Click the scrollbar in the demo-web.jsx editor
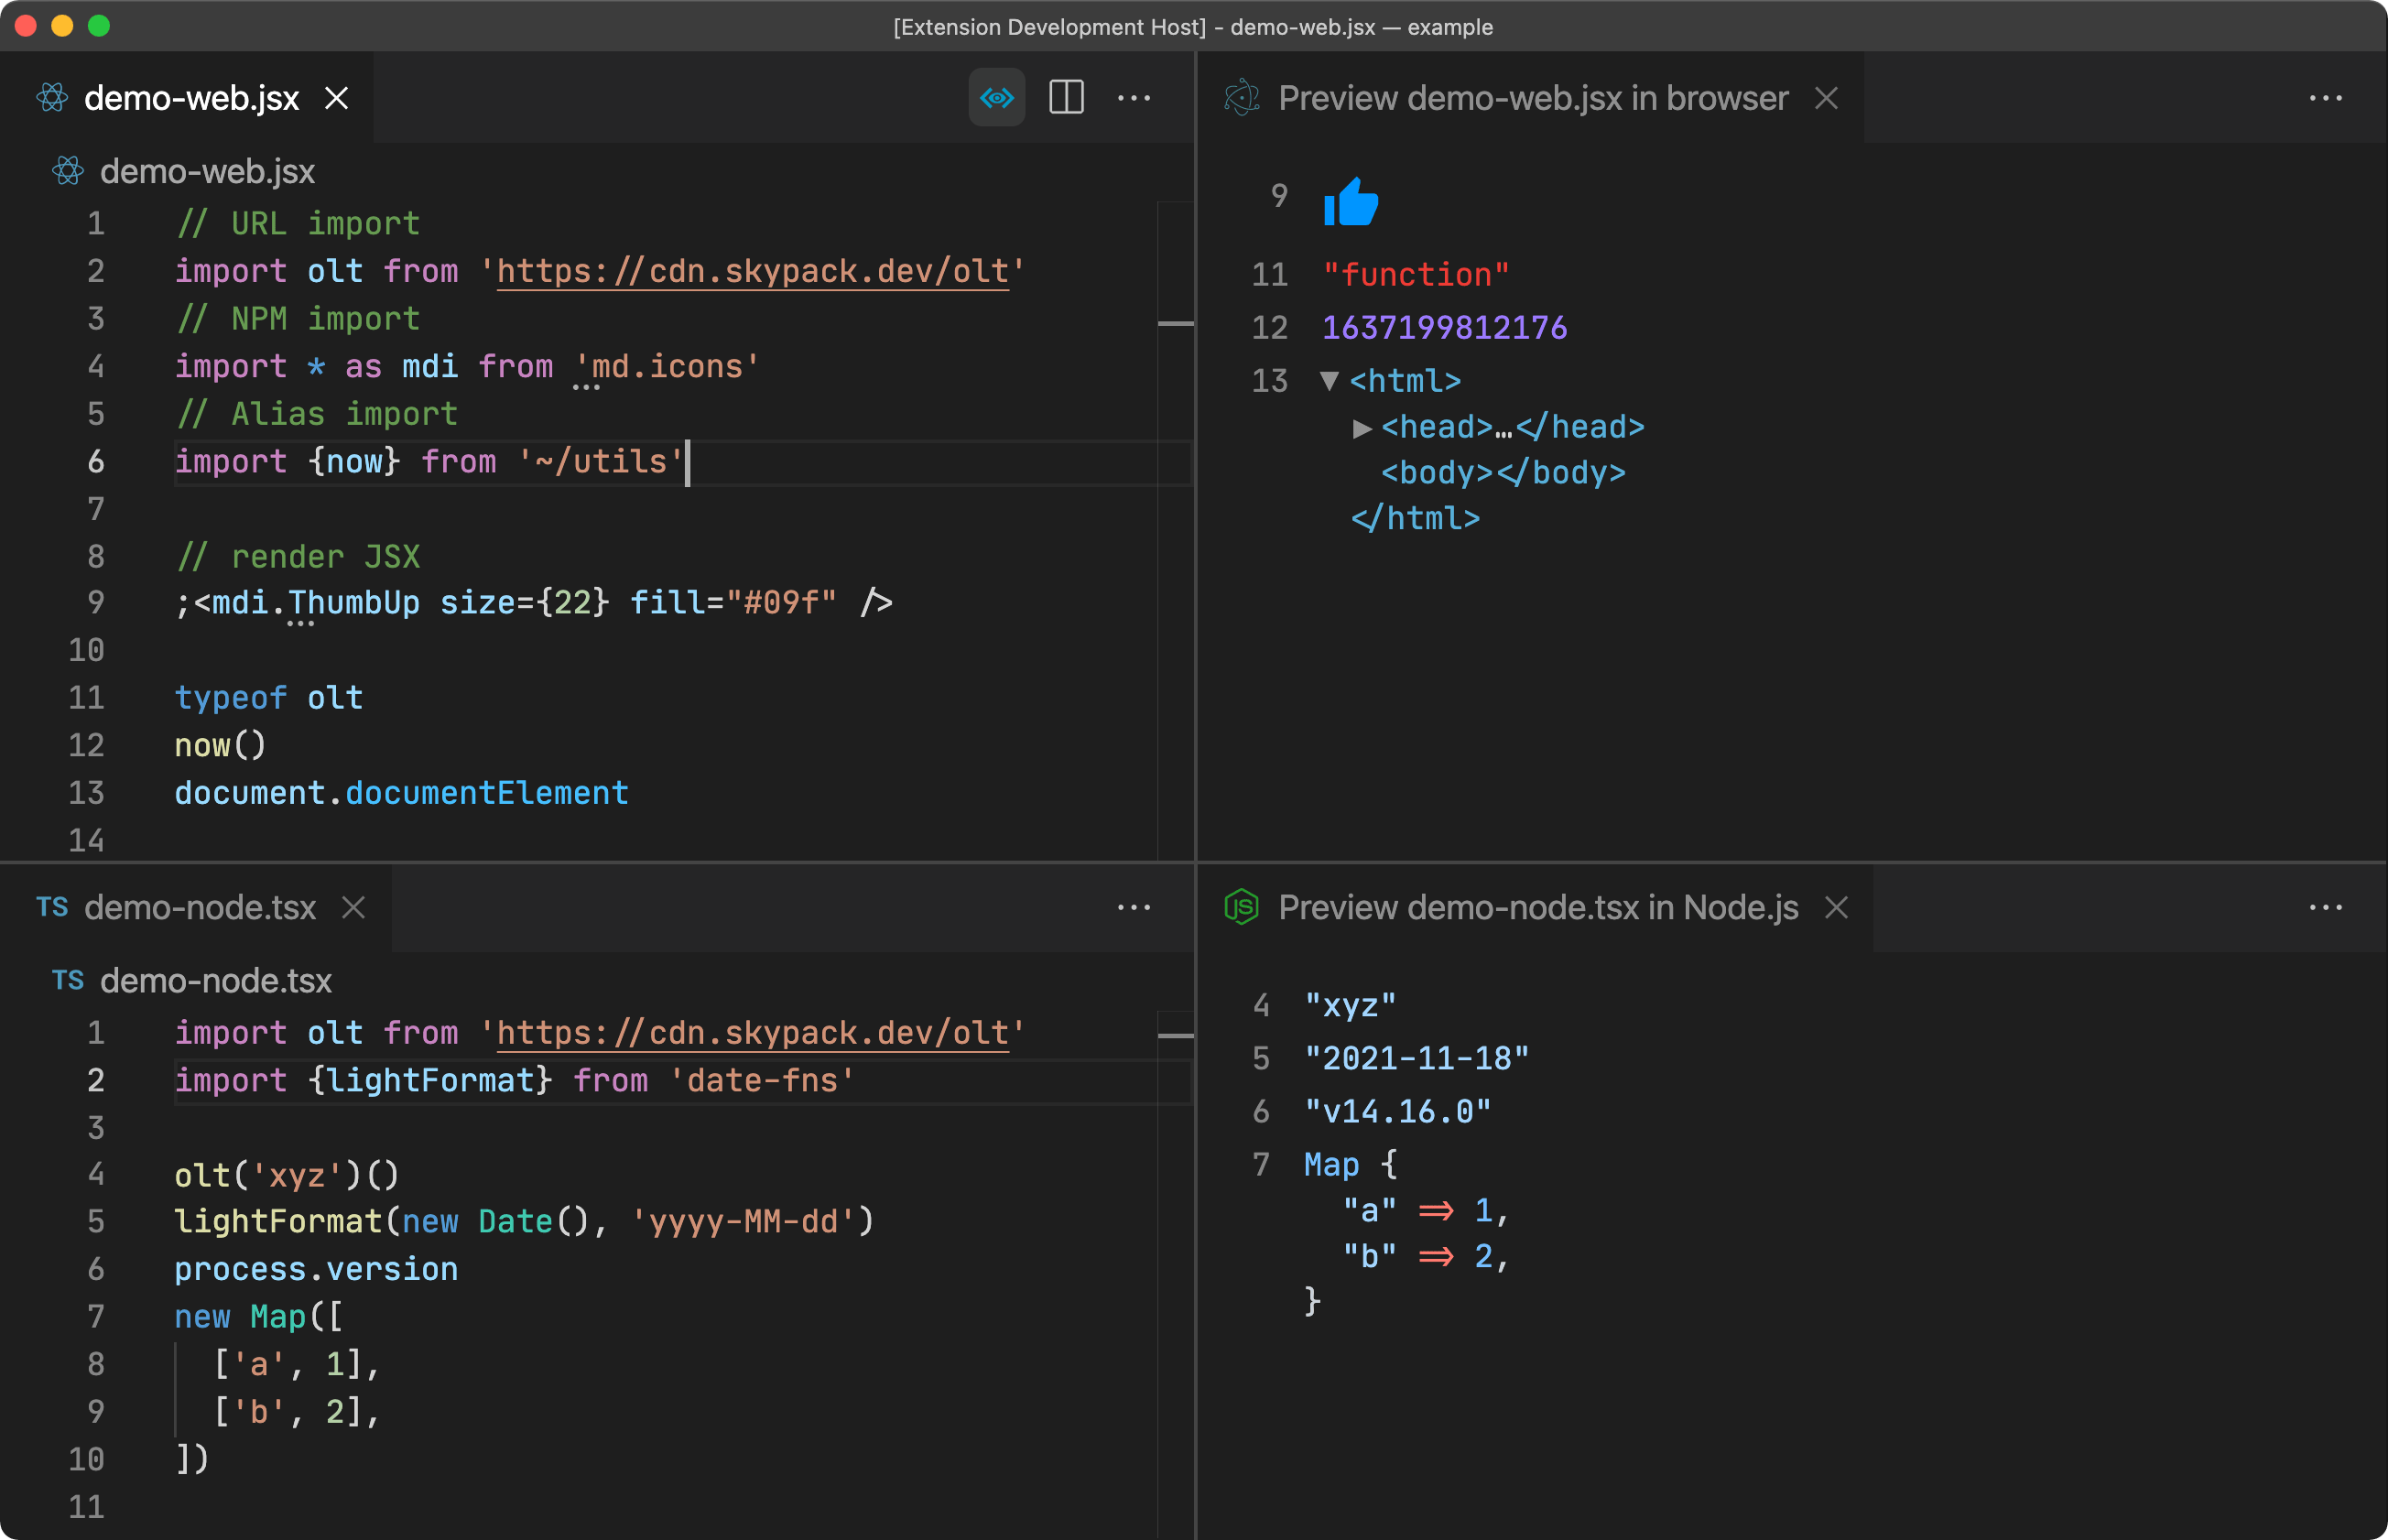 click(x=1176, y=325)
